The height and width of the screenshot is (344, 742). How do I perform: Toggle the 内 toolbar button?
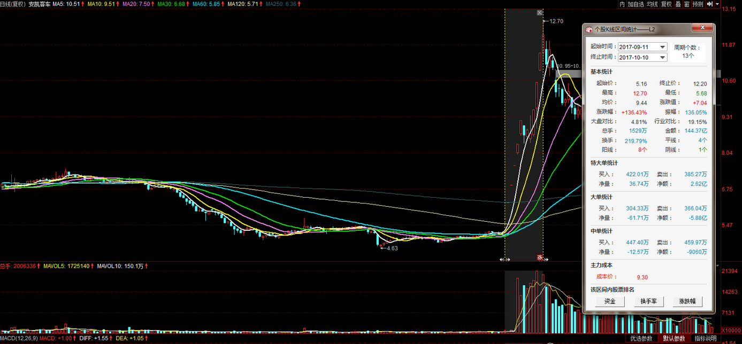tap(622, 4)
